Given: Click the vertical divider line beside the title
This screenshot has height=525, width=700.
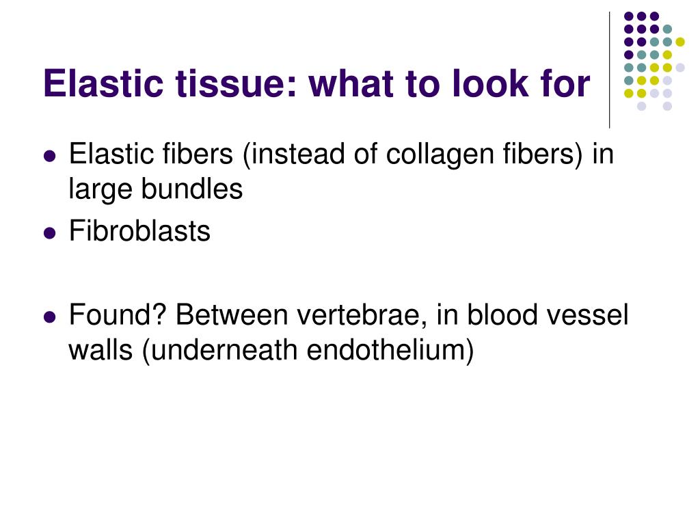Looking at the screenshot, I should [x=609, y=70].
